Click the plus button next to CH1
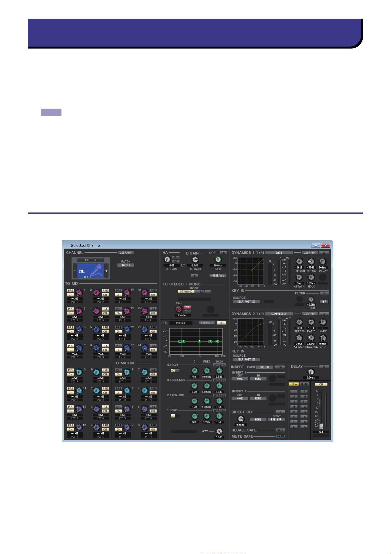 point(106,271)
